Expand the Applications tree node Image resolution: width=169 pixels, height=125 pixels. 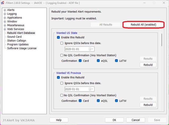click(5, 18)
